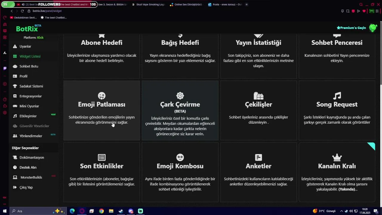Click the Emoji Kombosu card title
This screenshot has width=382, height=215.
click(x=180, y=166)
